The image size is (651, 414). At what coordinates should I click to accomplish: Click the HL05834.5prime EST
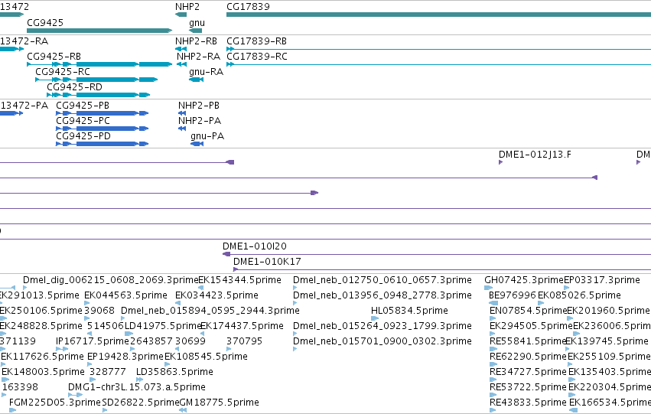tap(409, 311)
